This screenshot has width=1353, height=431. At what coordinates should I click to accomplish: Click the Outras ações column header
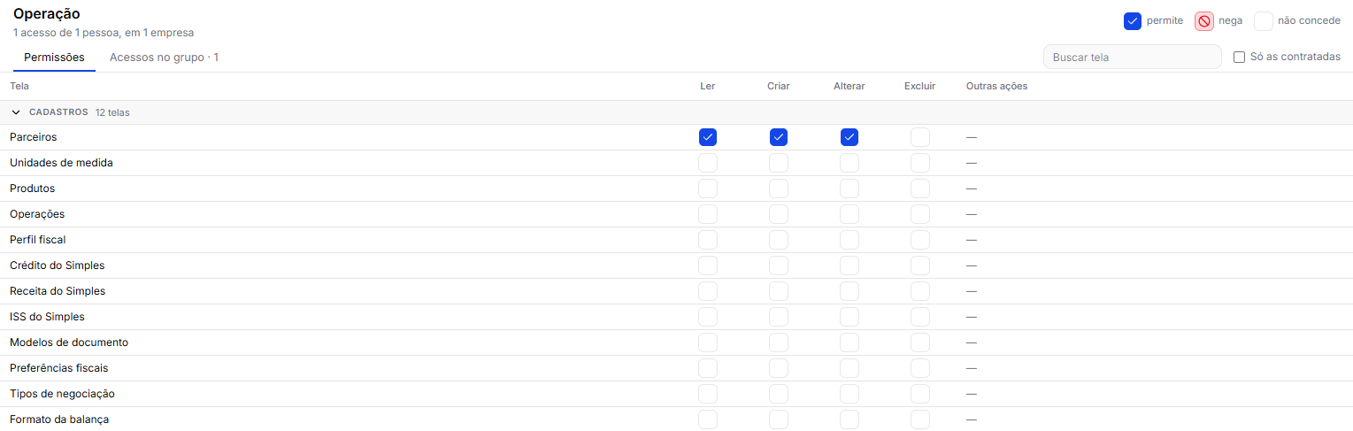point(996,87)
